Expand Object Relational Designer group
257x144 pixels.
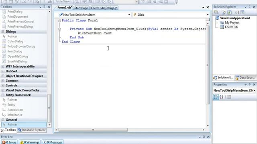coord(3,76)
